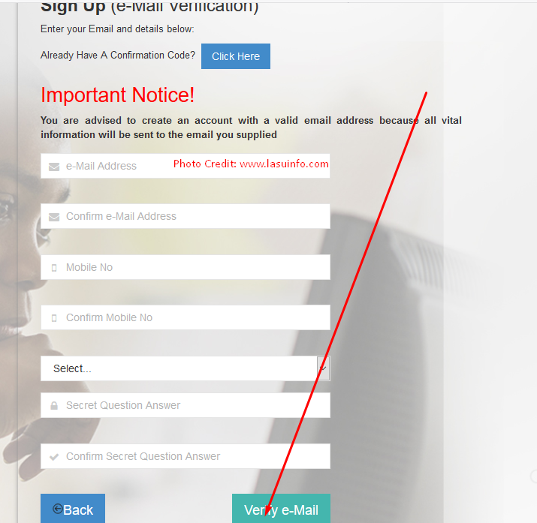Focus the e-Mail Address input field
Screen dimensions: 537x523
pyautogui.click(x=186, y=166)
